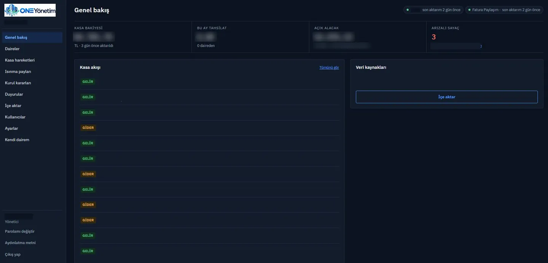Click the Tümünü gör link in Kasa akışı

point(329,67)
